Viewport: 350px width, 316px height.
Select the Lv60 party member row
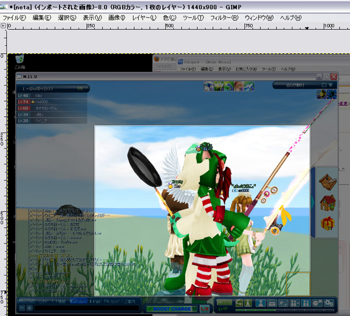pyautogui.click(x=52, y=108)
